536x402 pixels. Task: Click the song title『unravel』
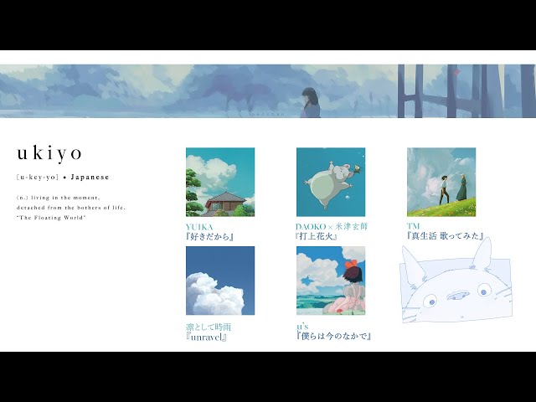(x=207, y=337)
